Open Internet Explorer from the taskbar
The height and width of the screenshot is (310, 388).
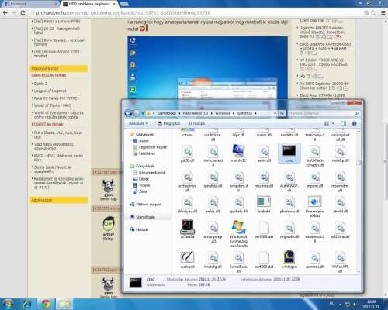tap(27, 304)
